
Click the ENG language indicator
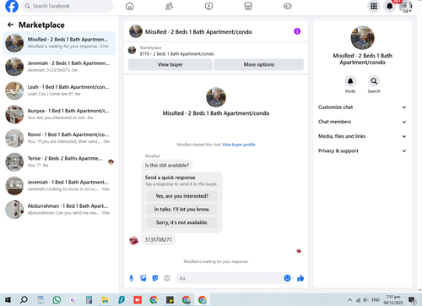(376, 300)
